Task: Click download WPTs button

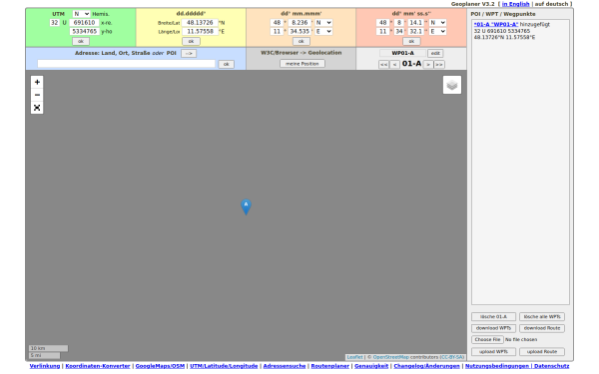Action: (x=493, y=328)
